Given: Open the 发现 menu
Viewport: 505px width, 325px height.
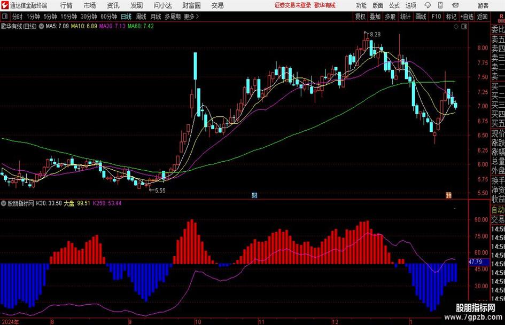Looking at the screenshot, I should pyautogui.click(x=137, y=5).
